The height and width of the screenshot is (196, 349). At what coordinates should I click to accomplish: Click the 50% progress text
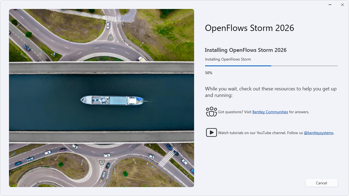click(x=209, y=73)
